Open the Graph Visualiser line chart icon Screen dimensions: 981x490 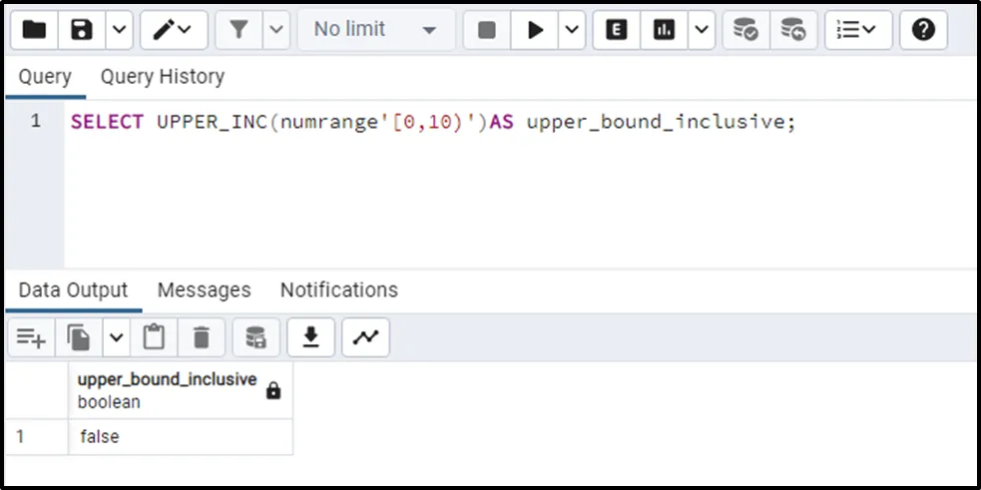[365, 338]
